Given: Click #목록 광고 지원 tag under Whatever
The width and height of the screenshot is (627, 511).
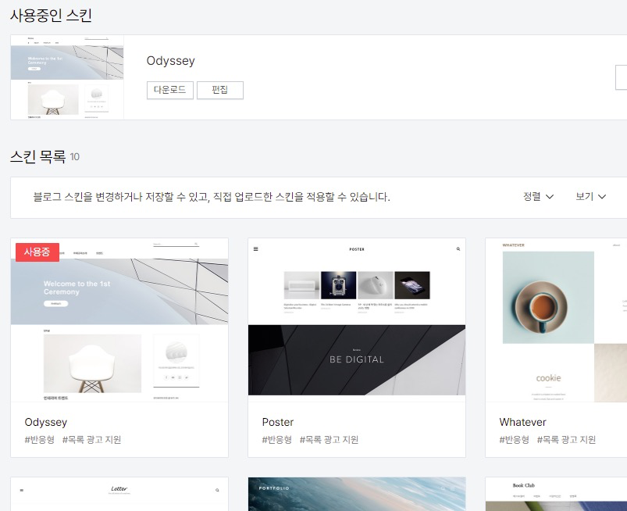Looking at the screenshot, I should 566,440.
